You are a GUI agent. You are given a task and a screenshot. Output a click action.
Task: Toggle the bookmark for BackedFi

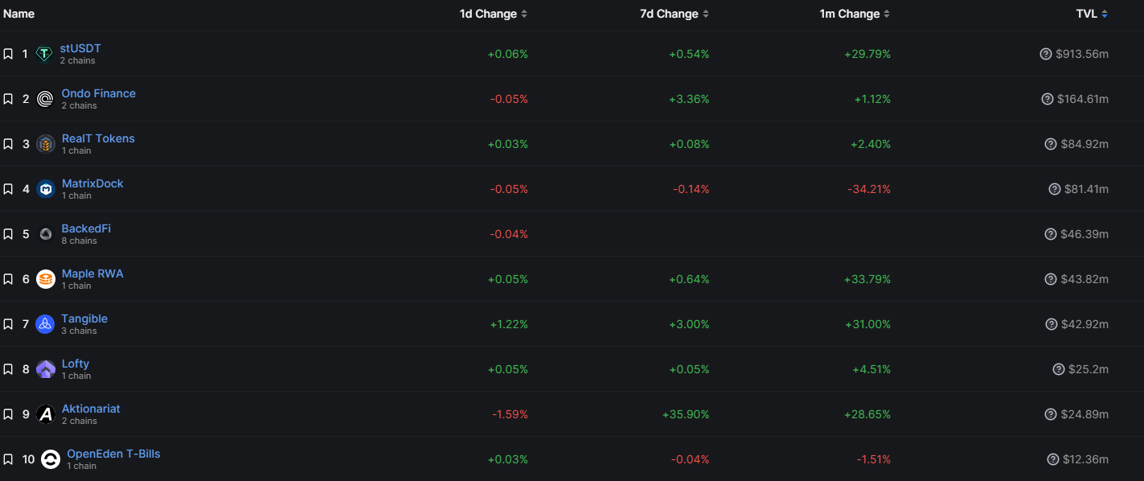8,234
